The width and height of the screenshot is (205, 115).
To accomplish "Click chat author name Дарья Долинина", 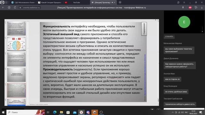I will point(171,58).
